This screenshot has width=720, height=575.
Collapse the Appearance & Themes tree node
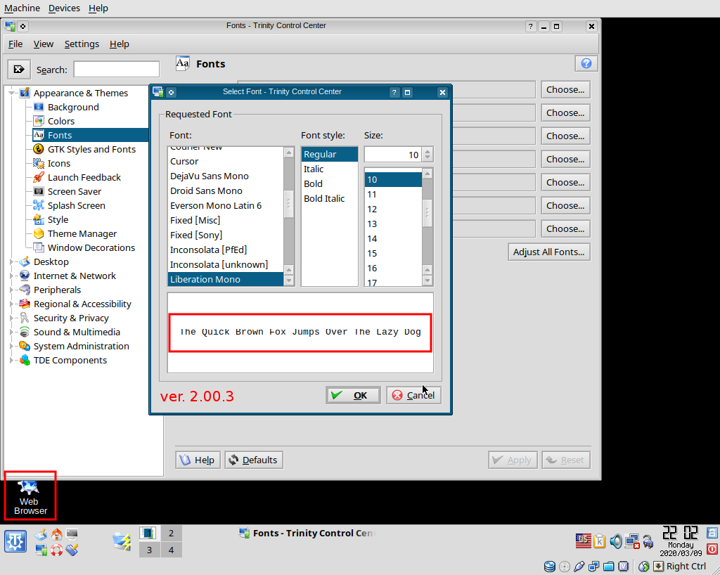[13, 93]
